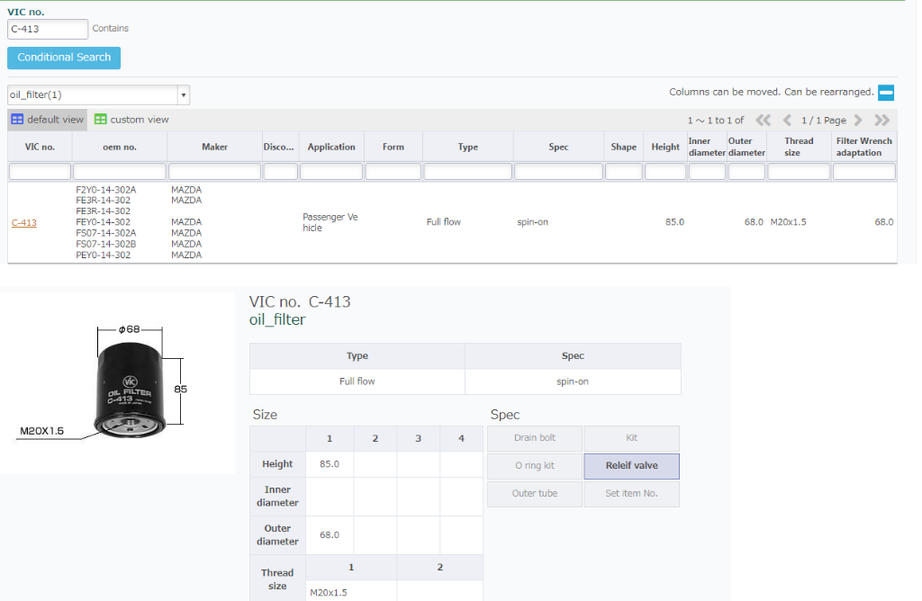Click the Conditional Search button
The height and width of the screenshot is (601, 922).
tap(64, 58)
